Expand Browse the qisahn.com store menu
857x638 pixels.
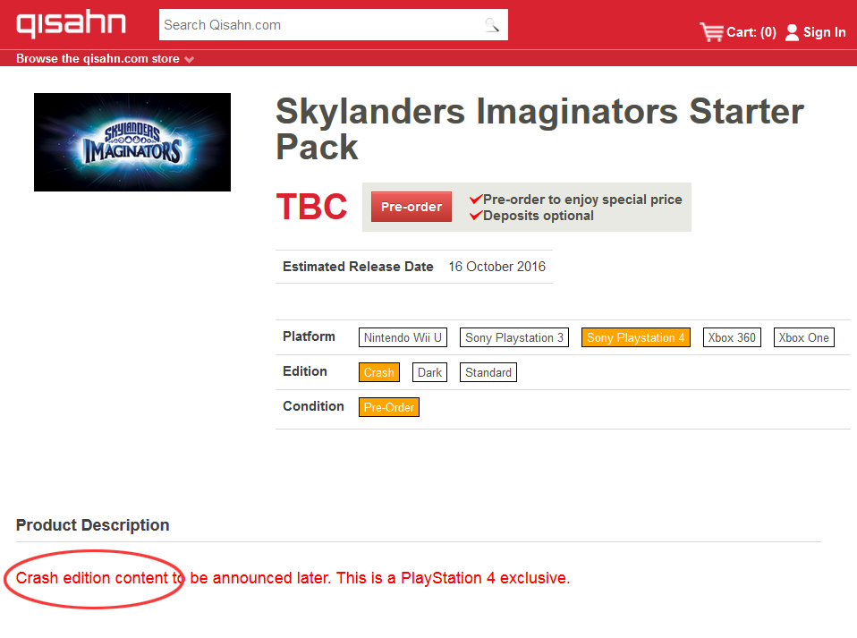click(x=105, y=58)
